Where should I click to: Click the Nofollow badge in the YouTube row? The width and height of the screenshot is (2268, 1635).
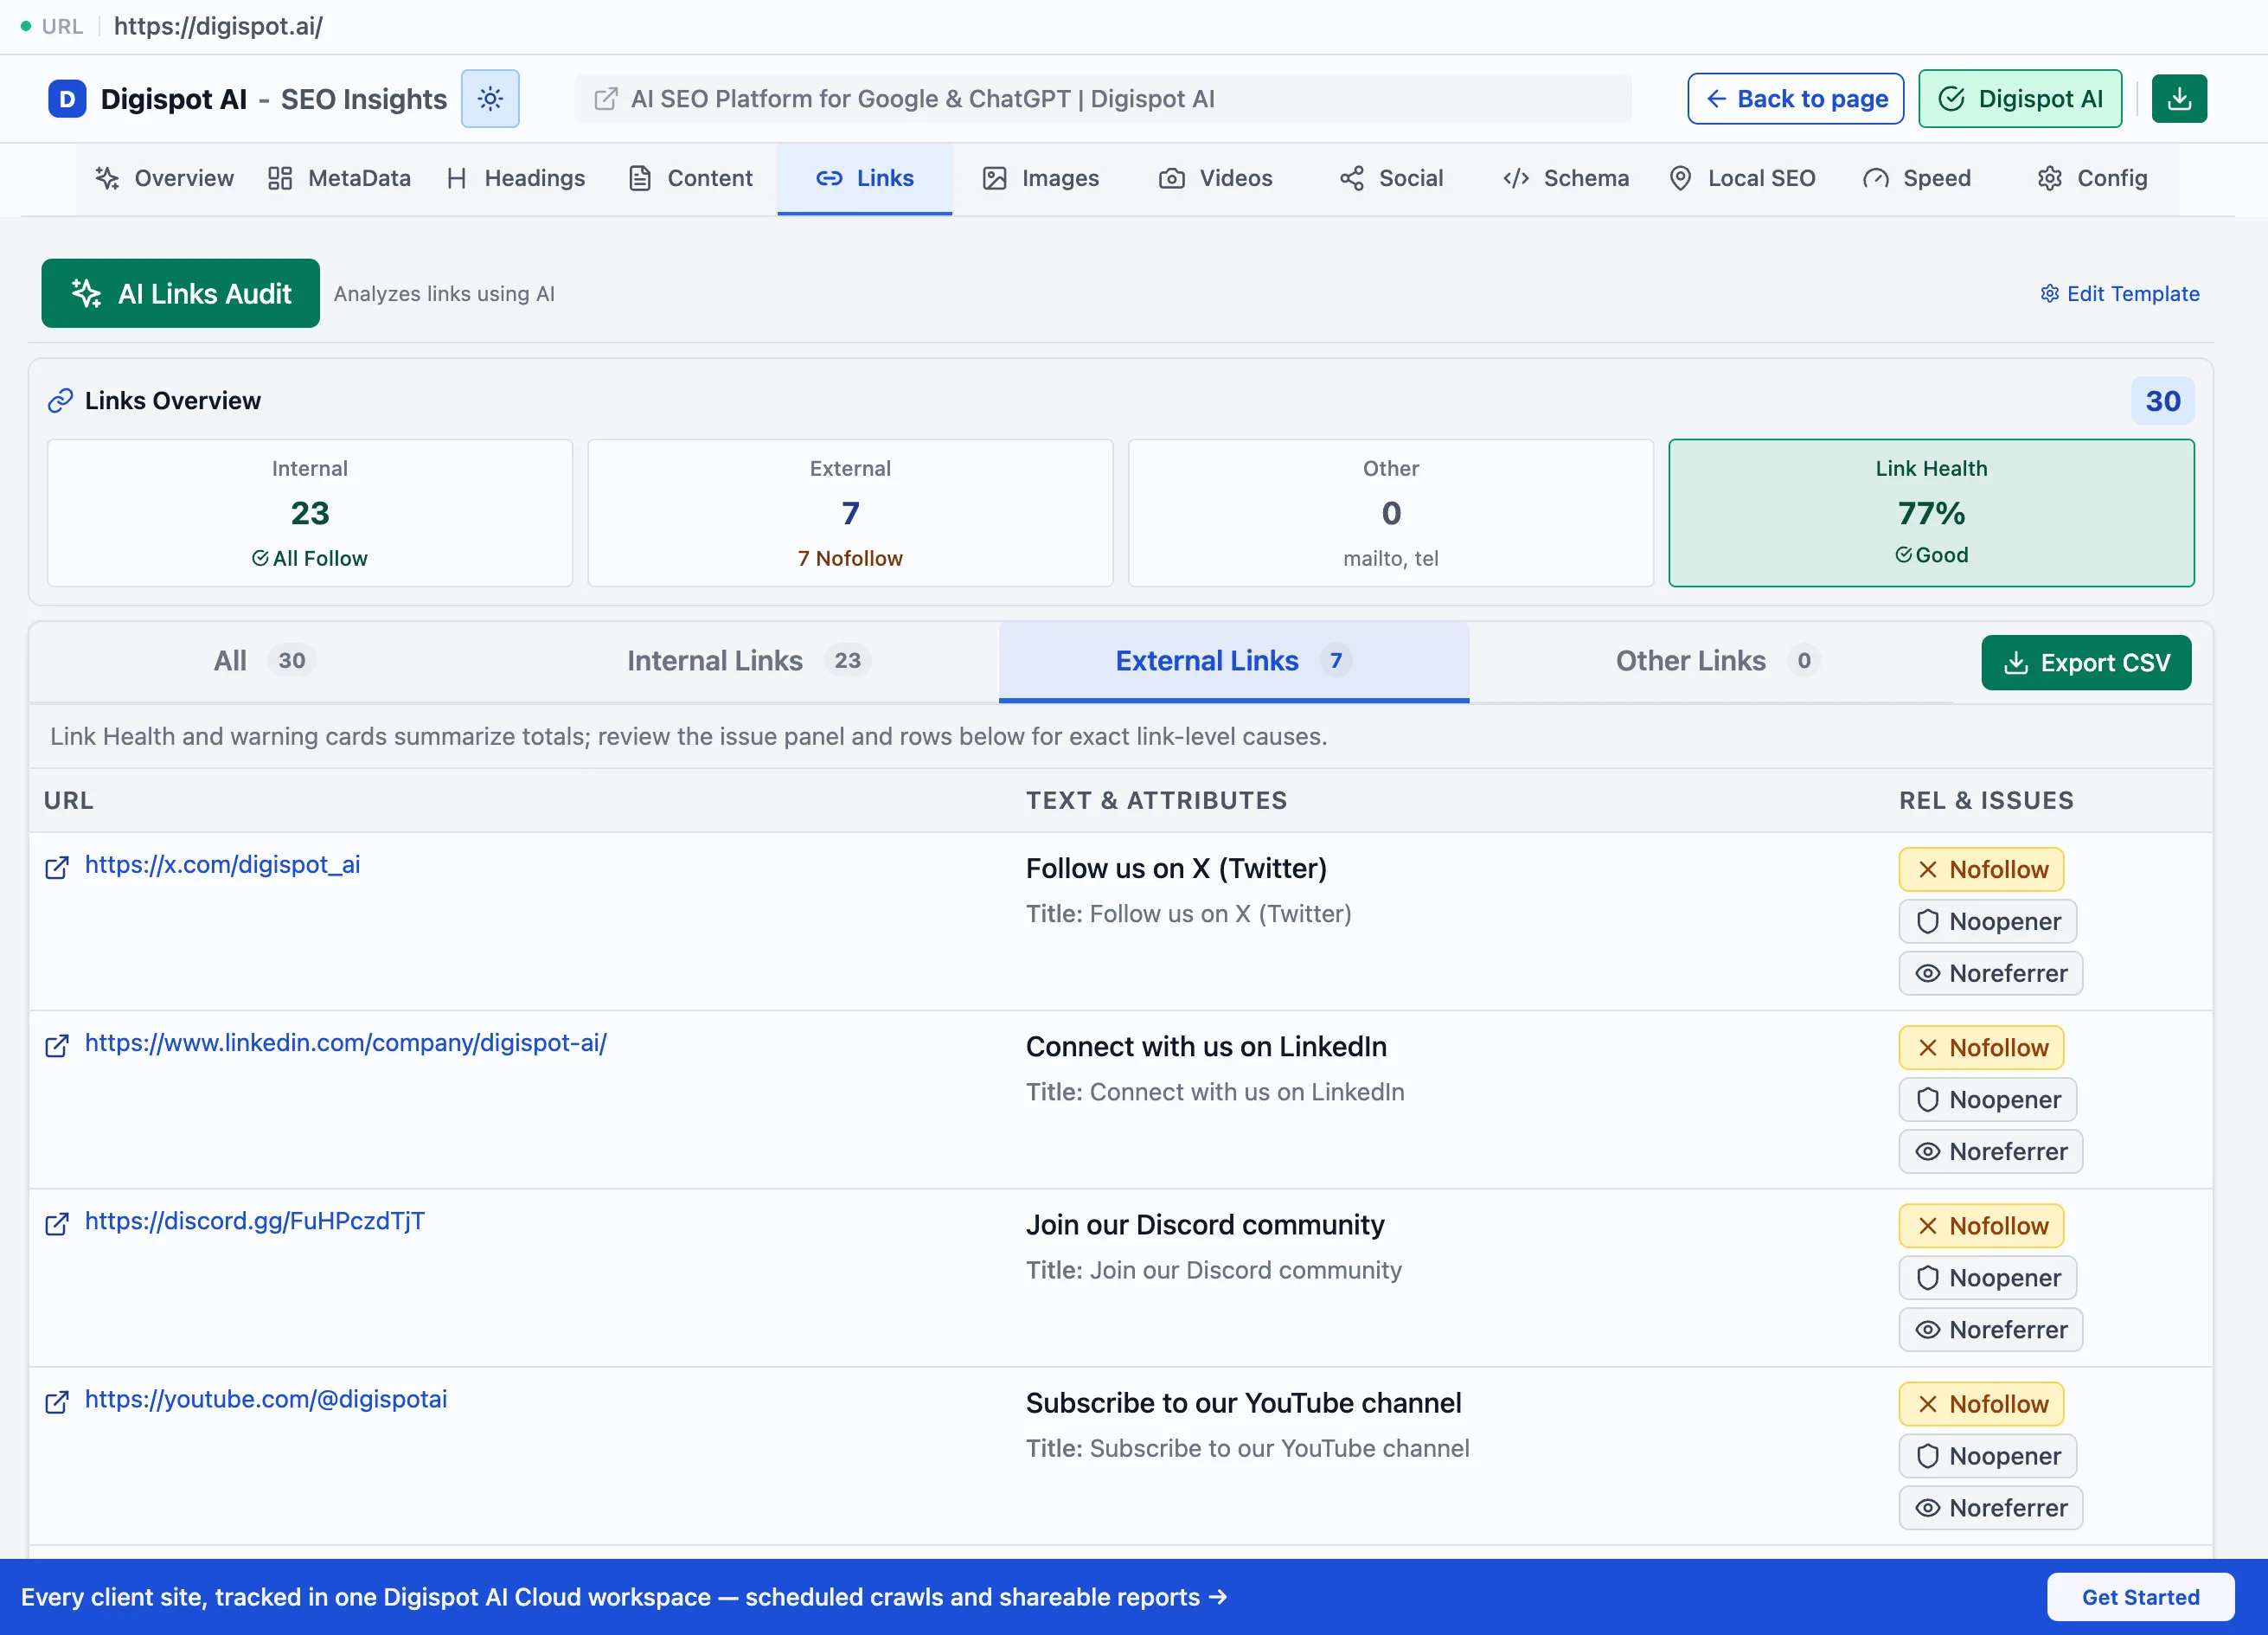pyautogui.click(x=1981, y=1403)
